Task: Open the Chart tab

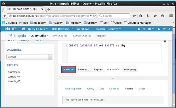Action: point(142,89)
